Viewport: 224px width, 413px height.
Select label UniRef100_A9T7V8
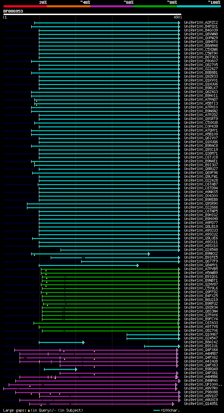click(201, 327)
